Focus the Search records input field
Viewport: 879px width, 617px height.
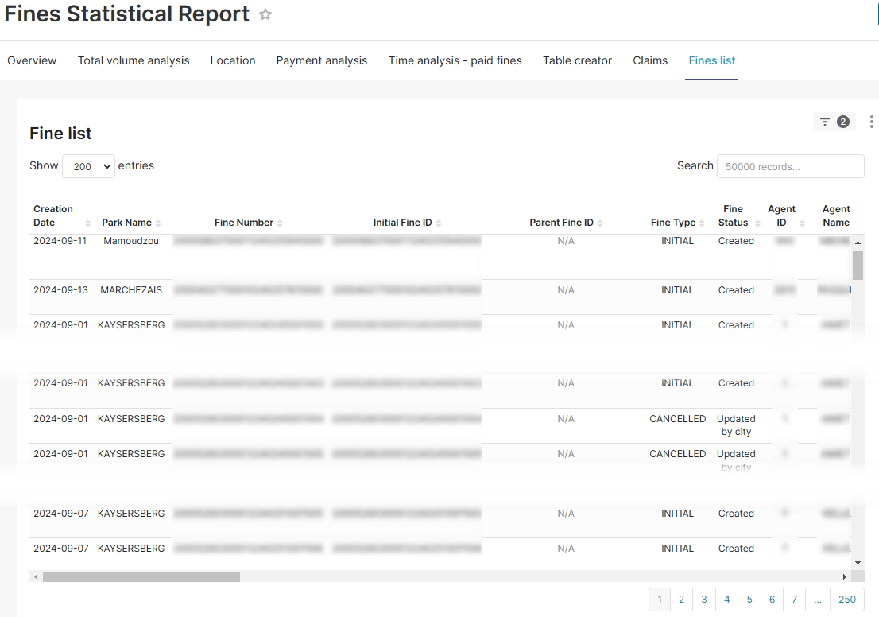point(791,166)
